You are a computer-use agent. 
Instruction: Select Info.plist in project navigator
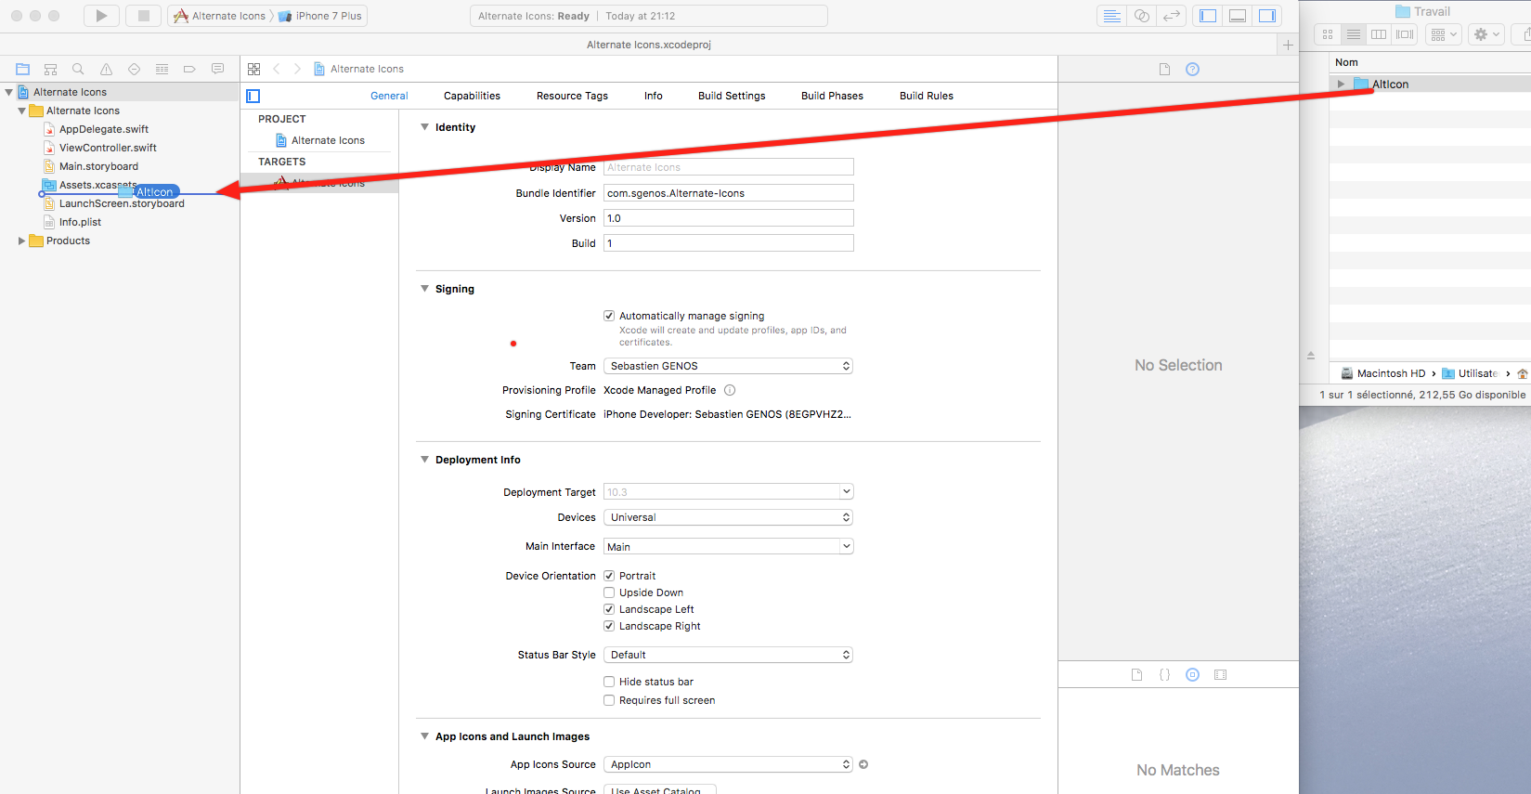point(80,222)
